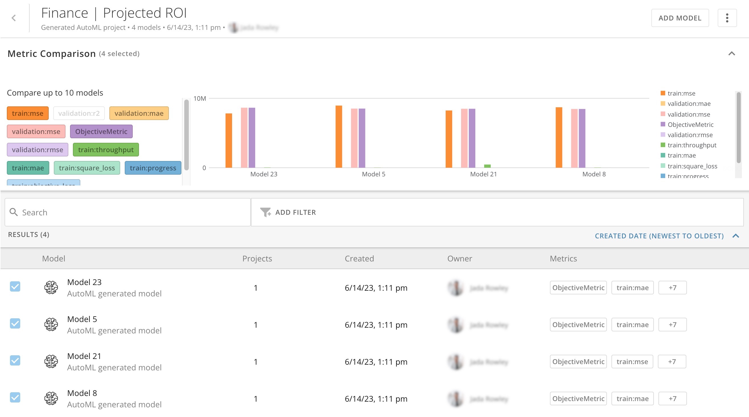The image size is (749, 417).
Task: Open the Model 21 name link
Action: [84, 356]
